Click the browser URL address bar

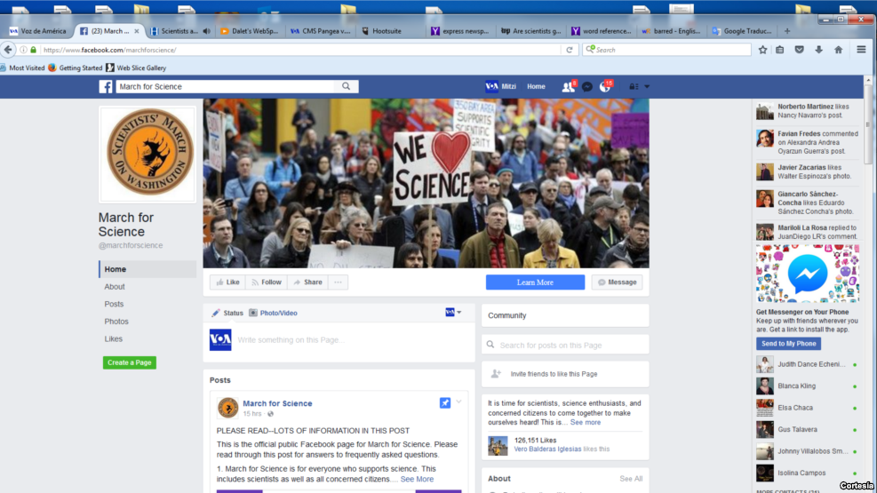click(x=301, y=50)
